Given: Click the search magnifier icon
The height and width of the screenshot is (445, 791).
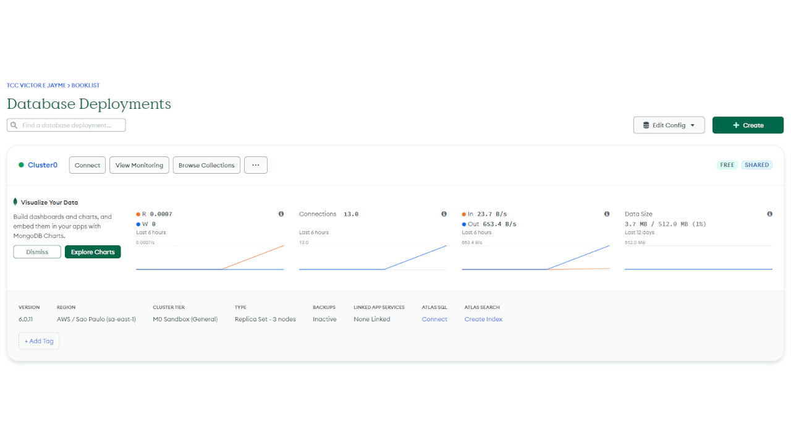Looking at the screenshot, I should [x=14, y=125].
